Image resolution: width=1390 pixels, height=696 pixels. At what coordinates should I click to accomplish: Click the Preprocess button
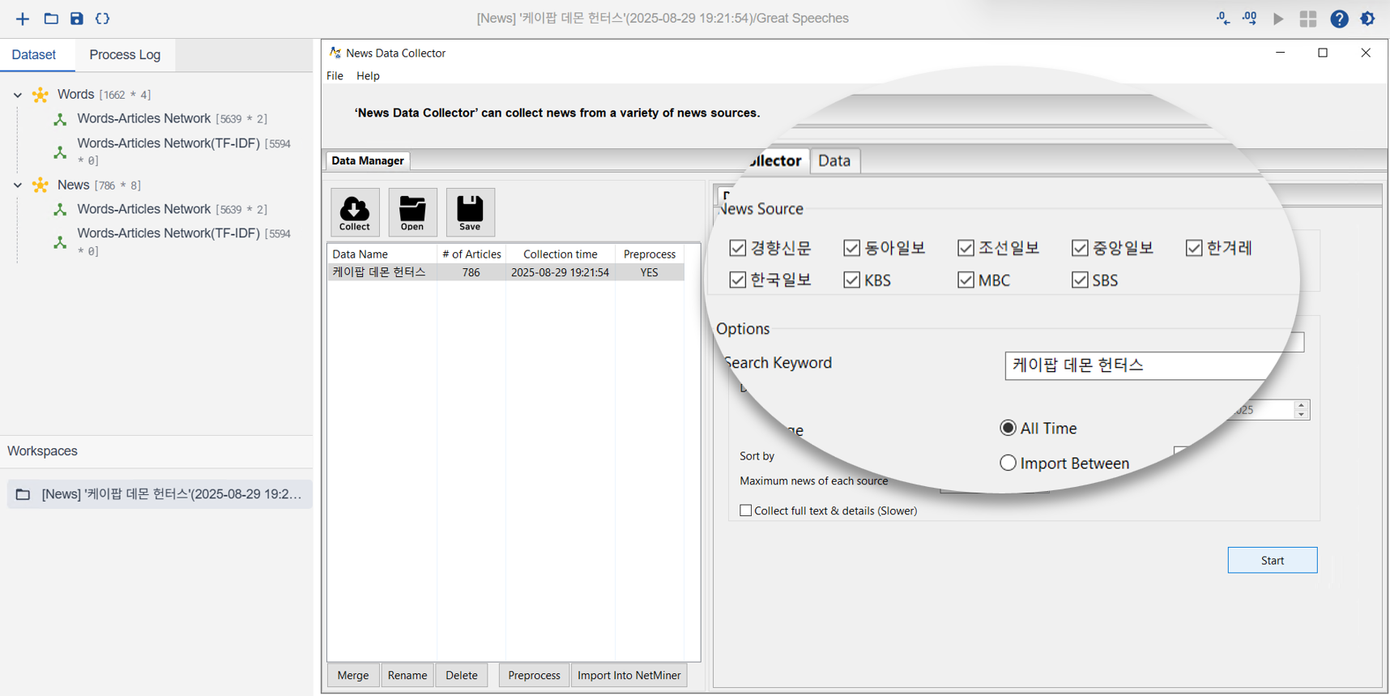[x=534, y=675]
